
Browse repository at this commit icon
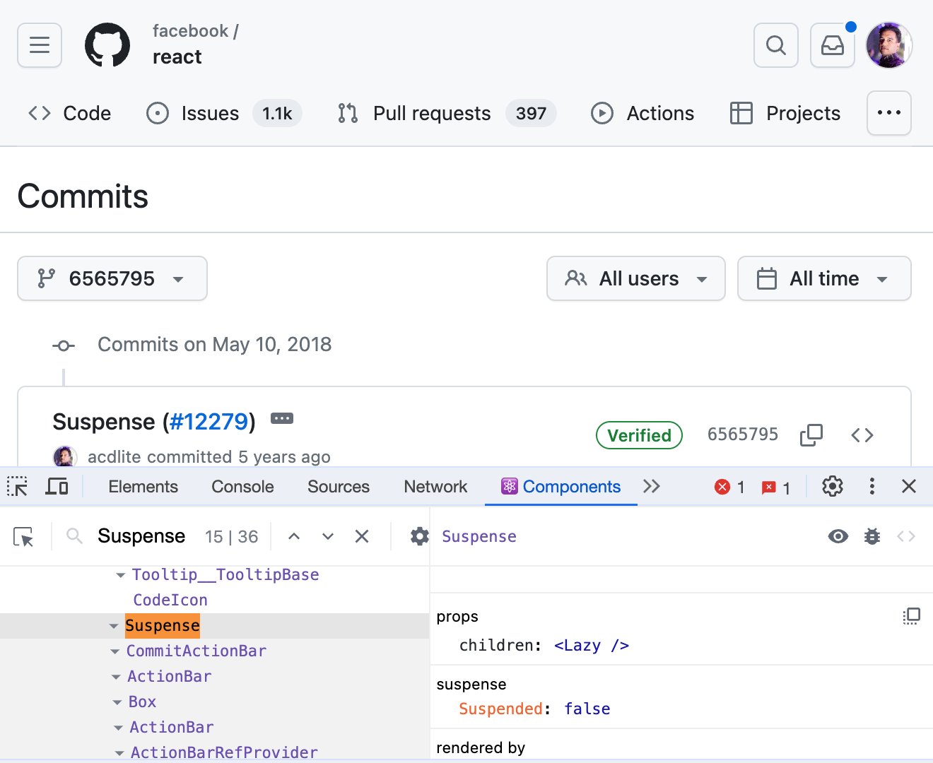point(862,435)
